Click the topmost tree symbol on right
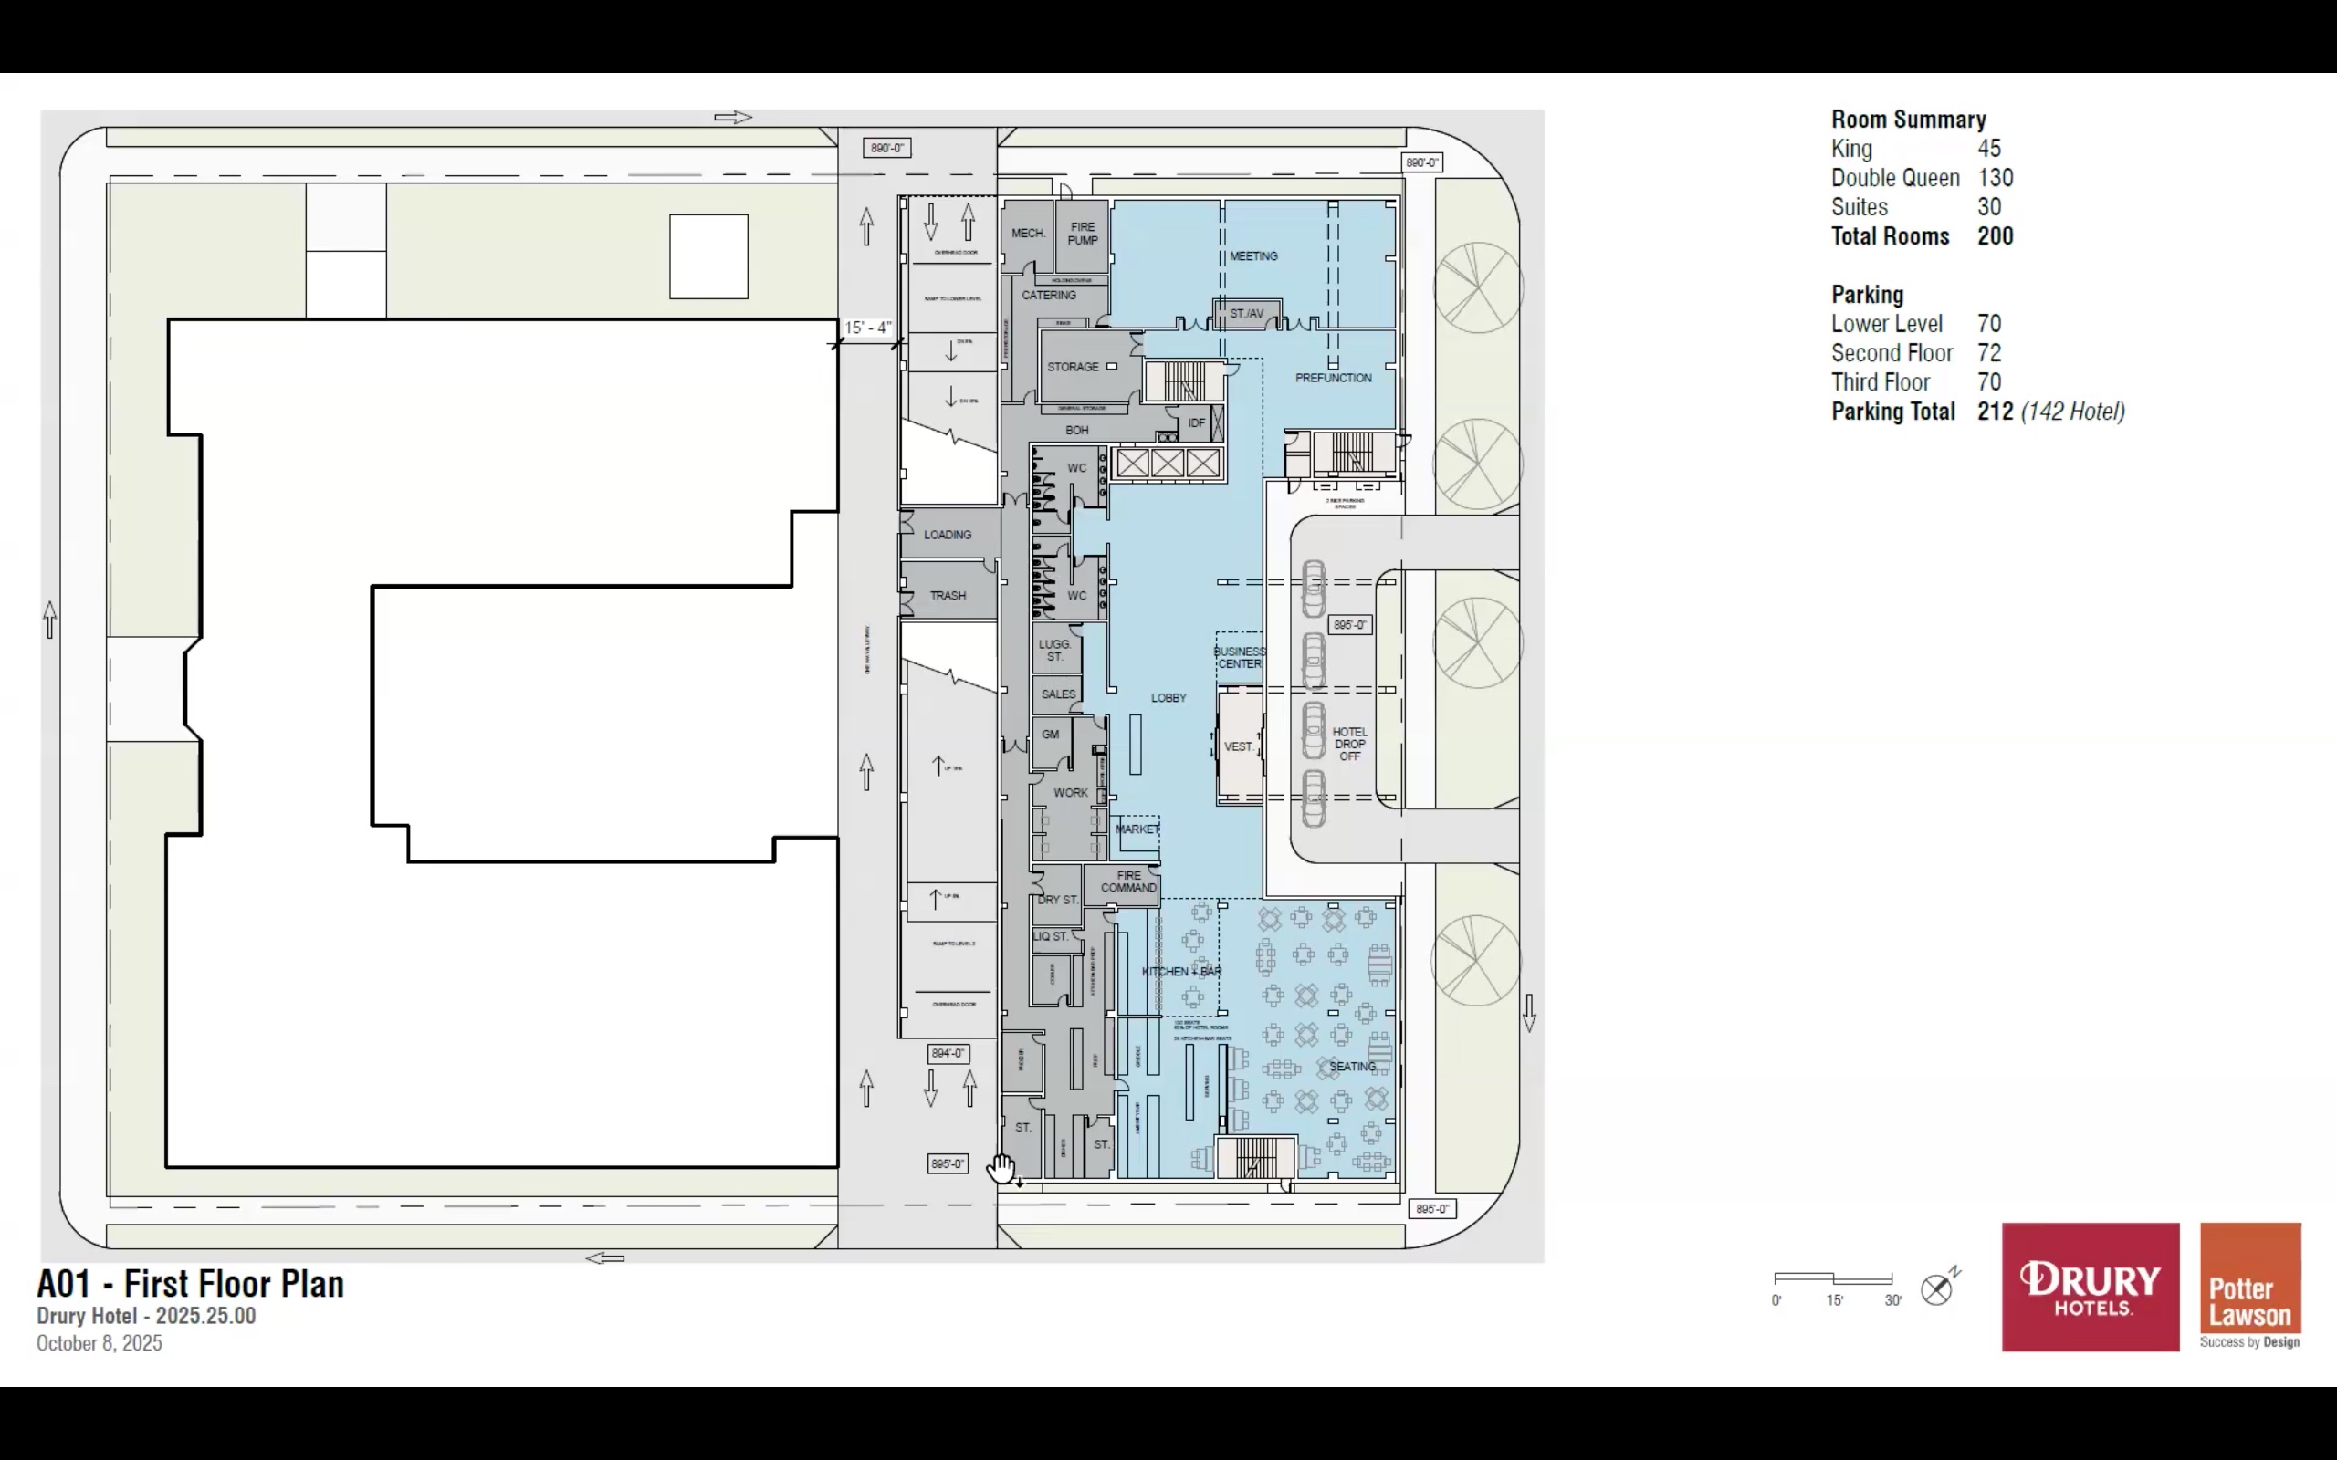This screenshot has height=1460, width=2337. (x=1478, y=287)
